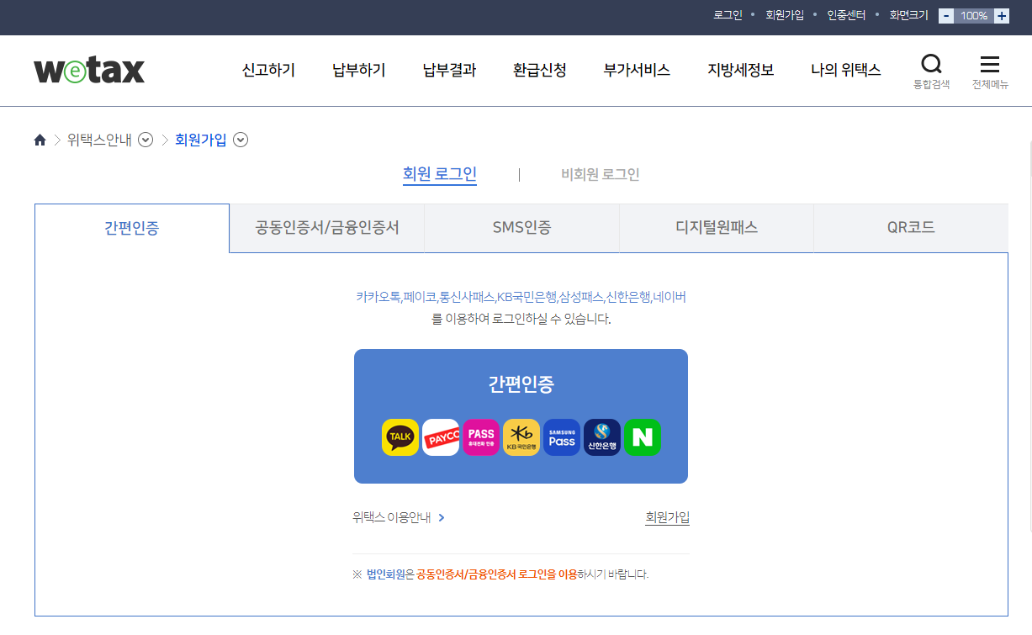Click the Wetax logo
Viewport: 1032px width, 635px height.
[89, 71]
